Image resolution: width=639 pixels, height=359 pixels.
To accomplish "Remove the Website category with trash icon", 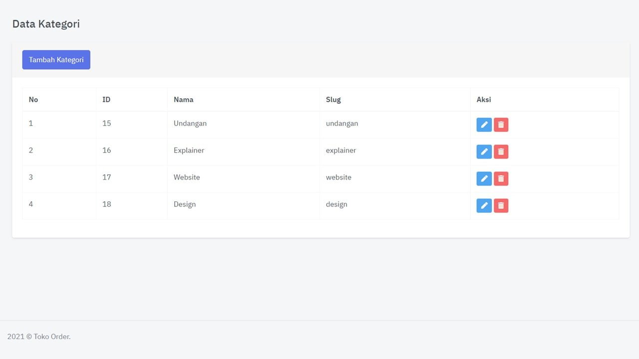I will 501,179.
